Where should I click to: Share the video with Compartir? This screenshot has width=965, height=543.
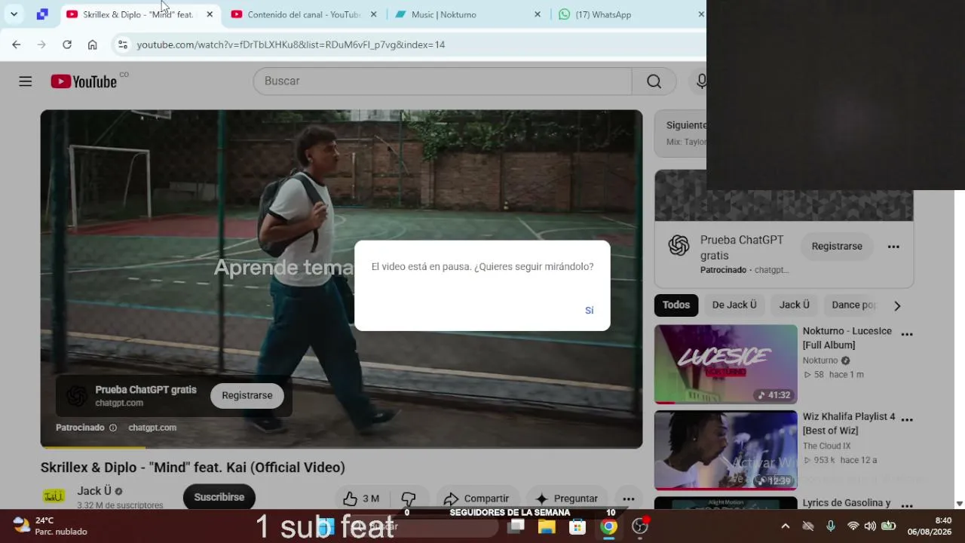tap(476, 499)
